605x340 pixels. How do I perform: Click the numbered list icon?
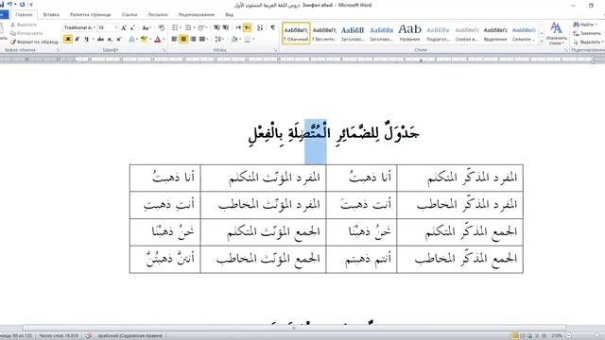(188, 27)
